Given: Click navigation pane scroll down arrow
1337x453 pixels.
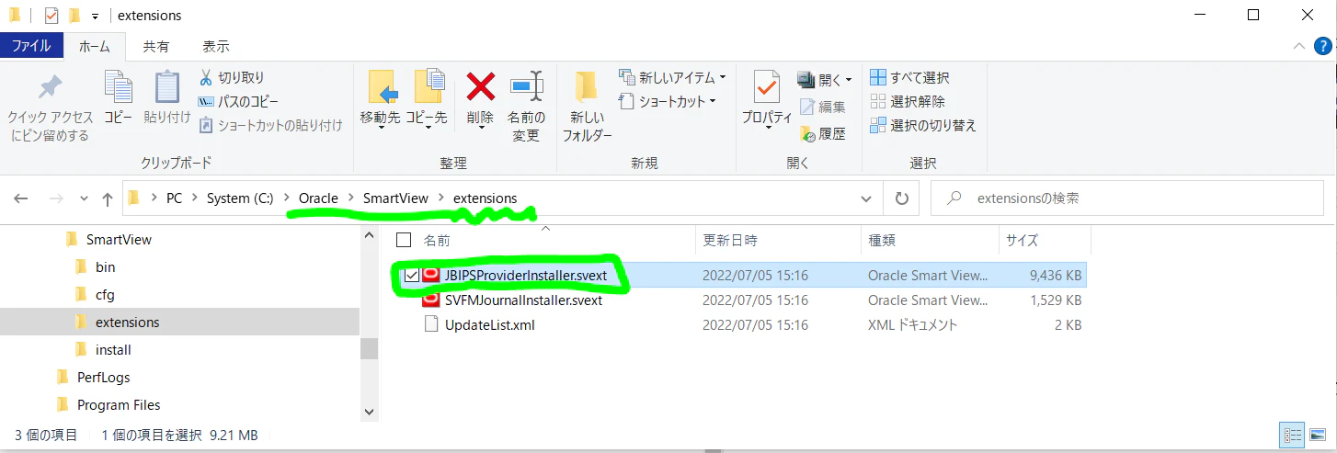Looking at the screenshot, I should [370, 412].
